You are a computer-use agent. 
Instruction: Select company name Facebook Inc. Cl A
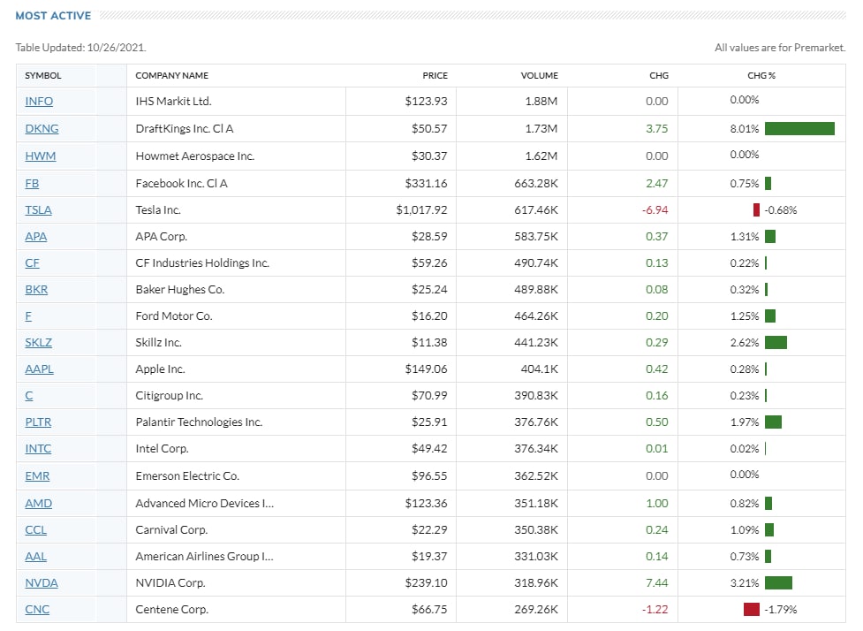click(x=182, y=184)
